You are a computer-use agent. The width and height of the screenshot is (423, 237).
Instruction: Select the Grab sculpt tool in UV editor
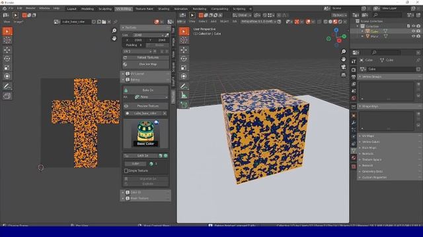(7, 96)
